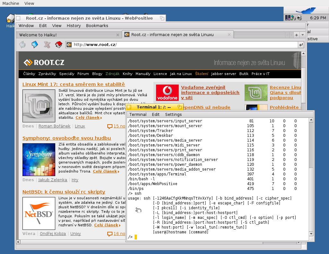The image size is (329, 254).
Task: Click the ProcessController bars in Deskbar tray
Action: click(x=288, y=18)
